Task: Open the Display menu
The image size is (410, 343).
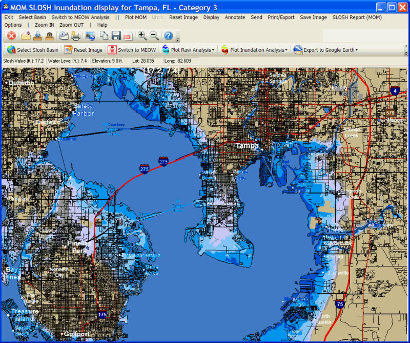Action: [x=211, y=17]
